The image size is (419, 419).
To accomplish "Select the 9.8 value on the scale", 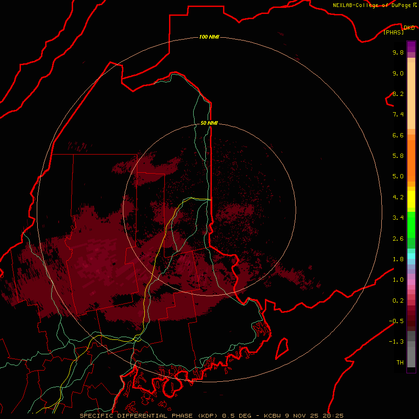I will tap(398, 52).
